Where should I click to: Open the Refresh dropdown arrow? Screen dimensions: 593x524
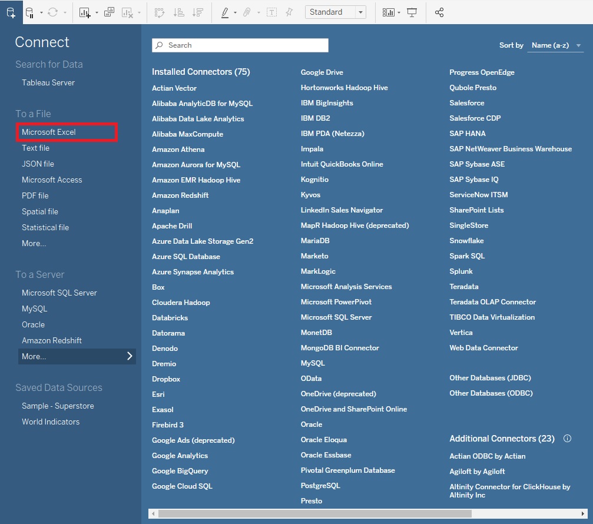pos(65,12)
